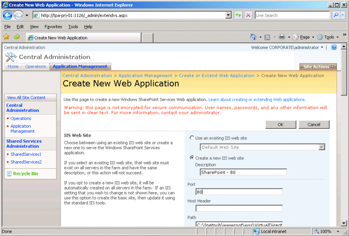Open the Help menu
The image size is (349, 236).
(88, 26)
